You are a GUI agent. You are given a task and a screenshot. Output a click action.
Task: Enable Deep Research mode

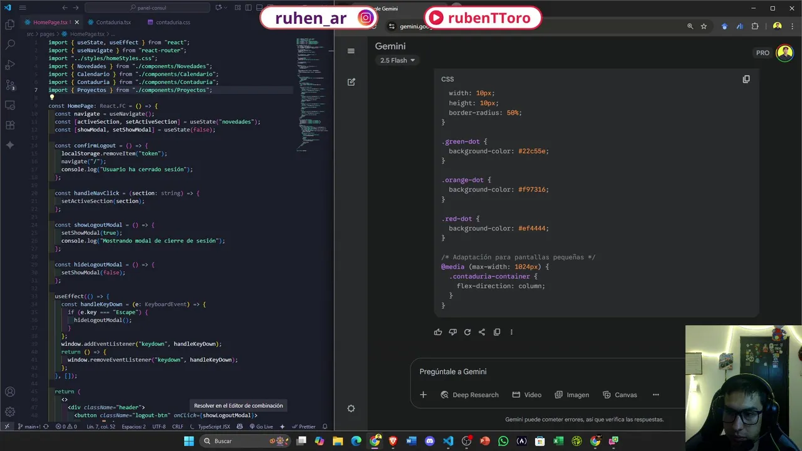469,395
